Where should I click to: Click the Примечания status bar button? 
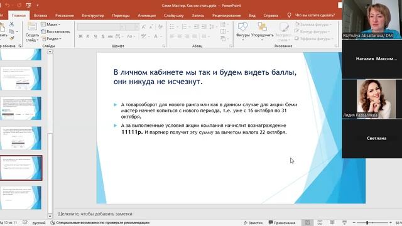pyautogui.click(x=282, y=223)
